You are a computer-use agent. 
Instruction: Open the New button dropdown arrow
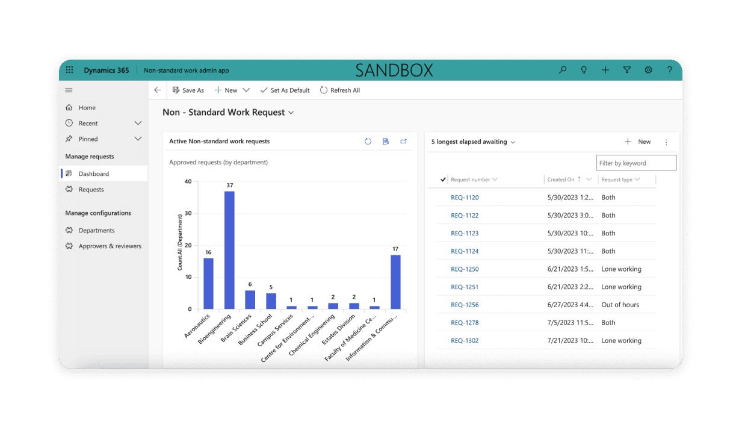(246, 90)
